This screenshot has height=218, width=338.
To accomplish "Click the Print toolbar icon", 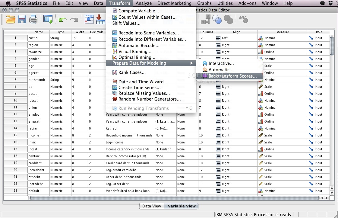I will (33, 19).
